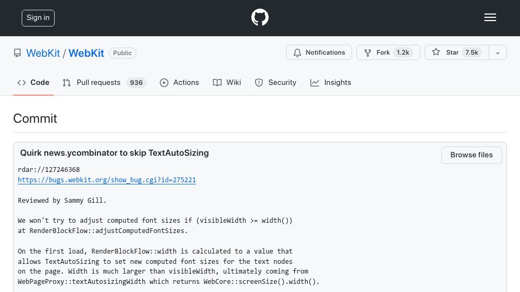Open the hamburger navigation menu
Screen dimensions: 520x292
pos(490,17)
